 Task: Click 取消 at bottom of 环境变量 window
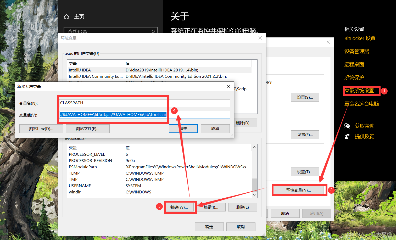pyautogui.click(x=241, y=227)
